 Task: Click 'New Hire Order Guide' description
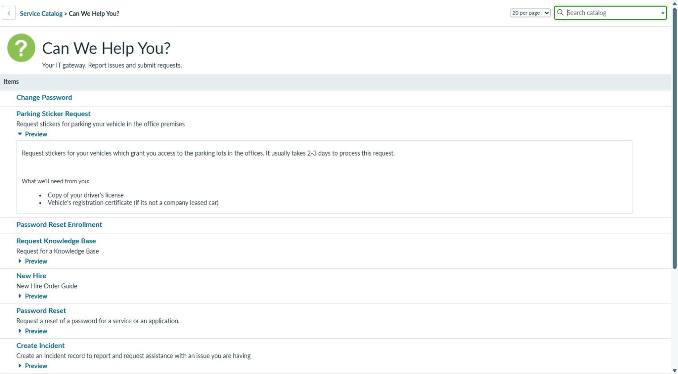47,286
